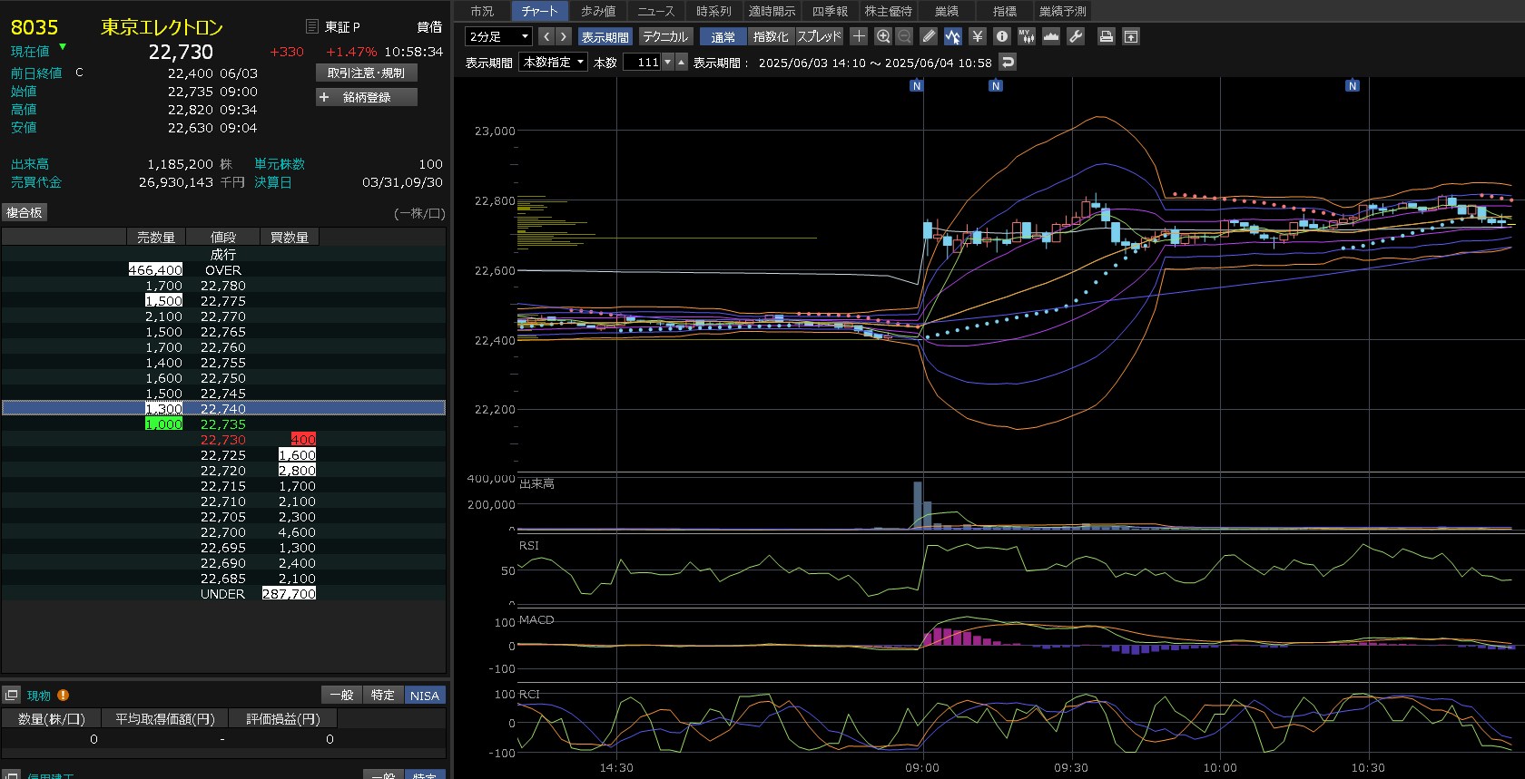Click the 22,700 bid price row
Image resolution: width=1525 pixels, height=779 pixels.
pos(223,532)
